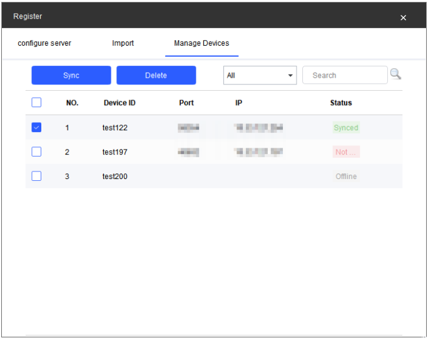This screenshot has width=428, height=338.
Task: Check the test197 row checkbox
Action: click(36, 151)
